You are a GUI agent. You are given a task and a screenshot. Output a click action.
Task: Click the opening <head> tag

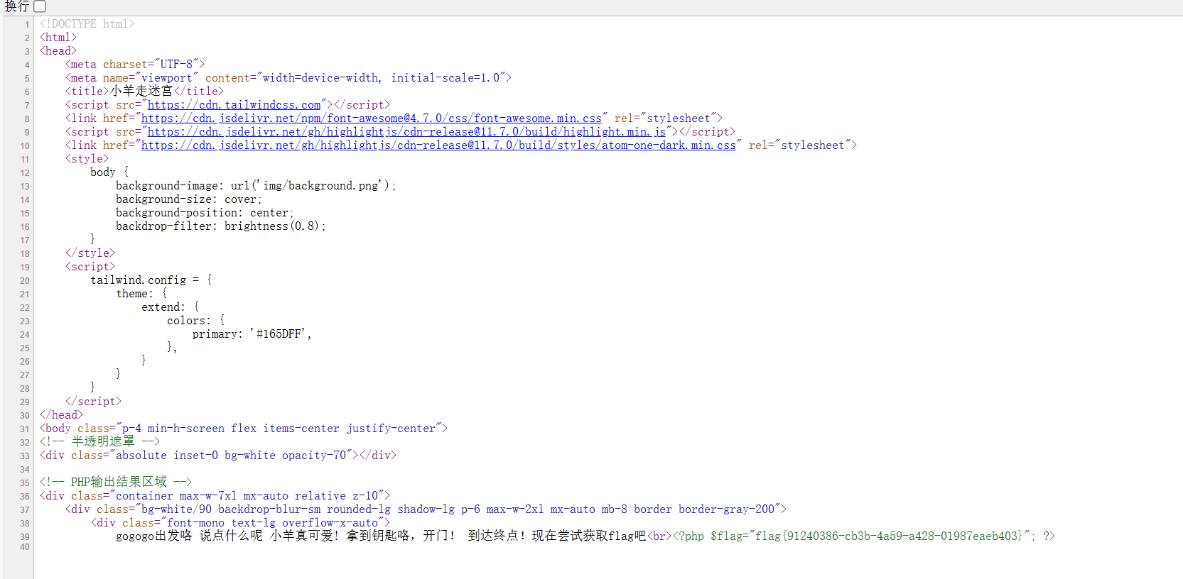pyautogui.click(x=58, y=51)
